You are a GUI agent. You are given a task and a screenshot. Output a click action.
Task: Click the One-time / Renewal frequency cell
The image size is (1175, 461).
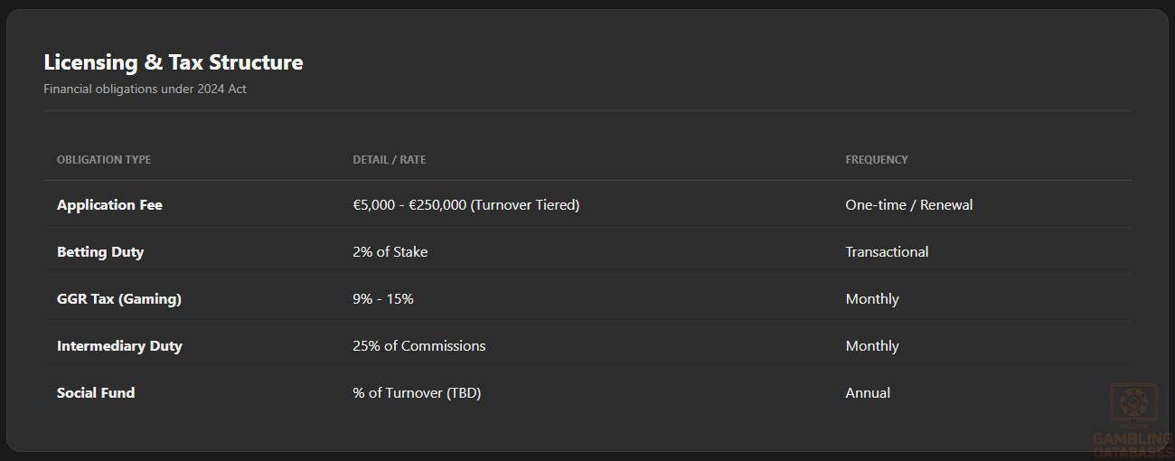(x=909, y=205)
